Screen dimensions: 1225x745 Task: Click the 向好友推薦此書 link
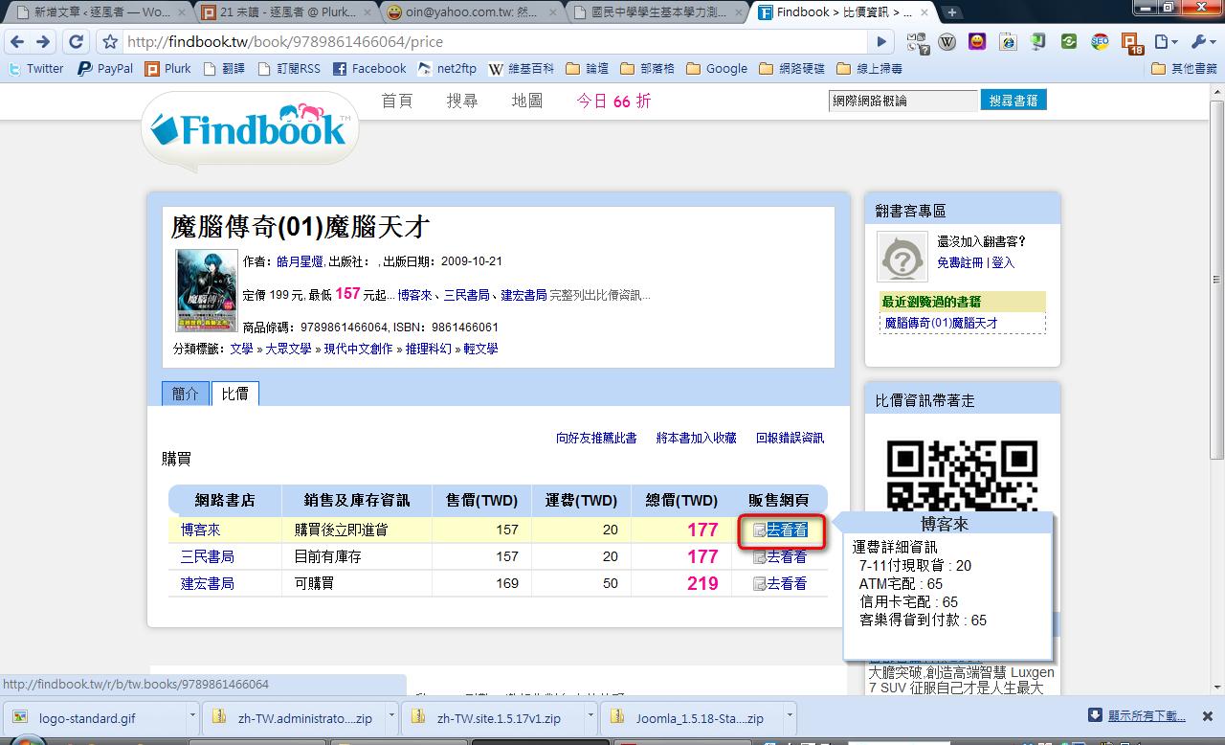[596, 438]
